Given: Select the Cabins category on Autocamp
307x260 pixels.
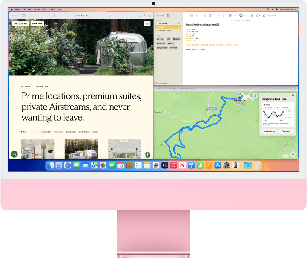Looking at the screenshot, I should click(95, 132).
